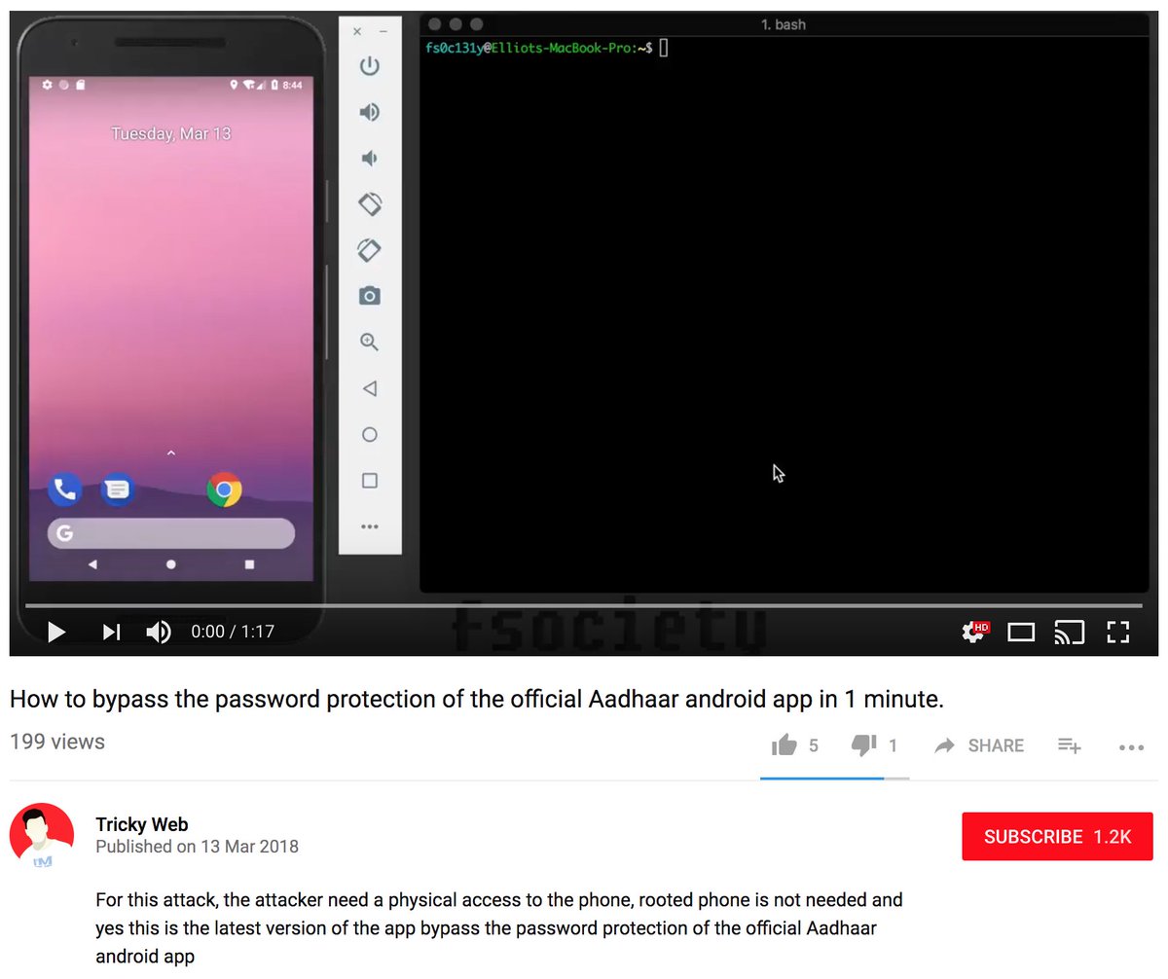The height and width of the screenshot is (979, 1168).
Task: Tap Android navigation home button
Action: coord(171,564)
